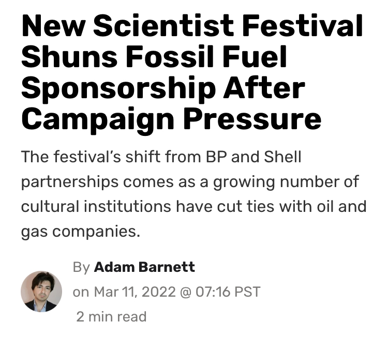Click the "2 min read" label
The height and width of the screenshot is (337, 388).
pyautogui.click(x=111, y=316)
